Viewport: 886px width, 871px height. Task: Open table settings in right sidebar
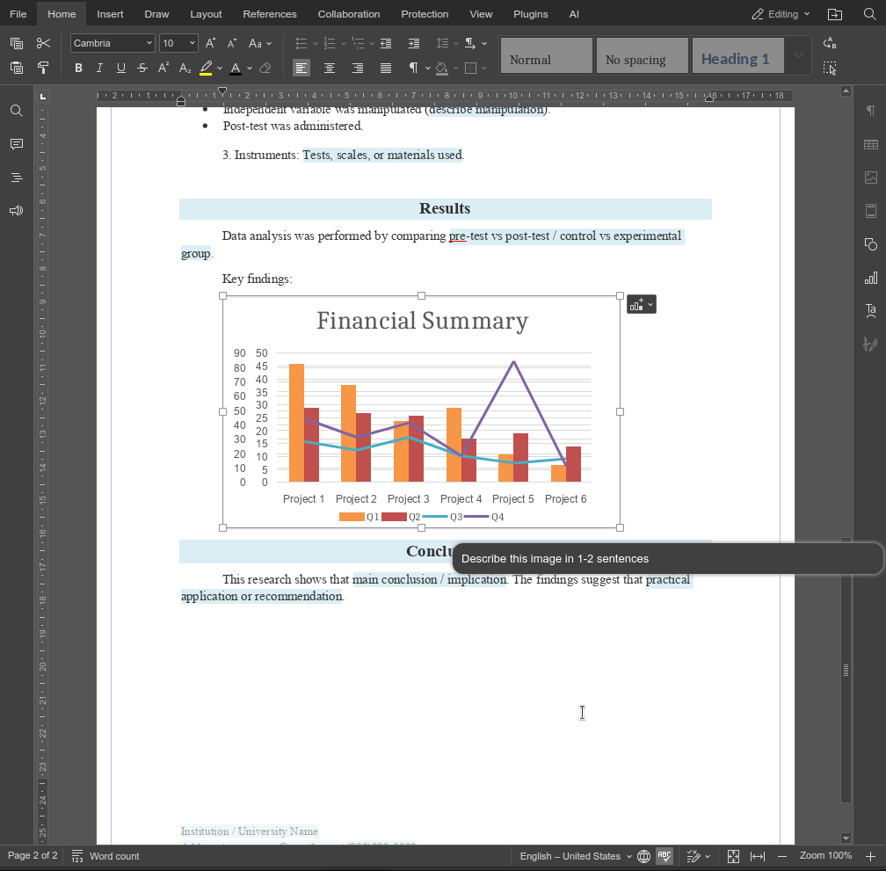coord(870,144)
